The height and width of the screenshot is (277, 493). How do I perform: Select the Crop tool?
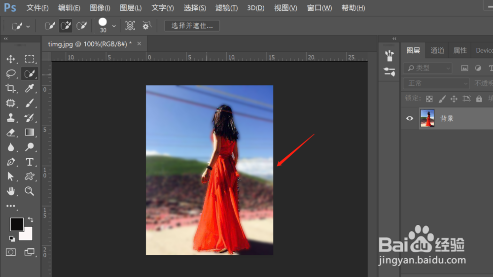point(11,88)
